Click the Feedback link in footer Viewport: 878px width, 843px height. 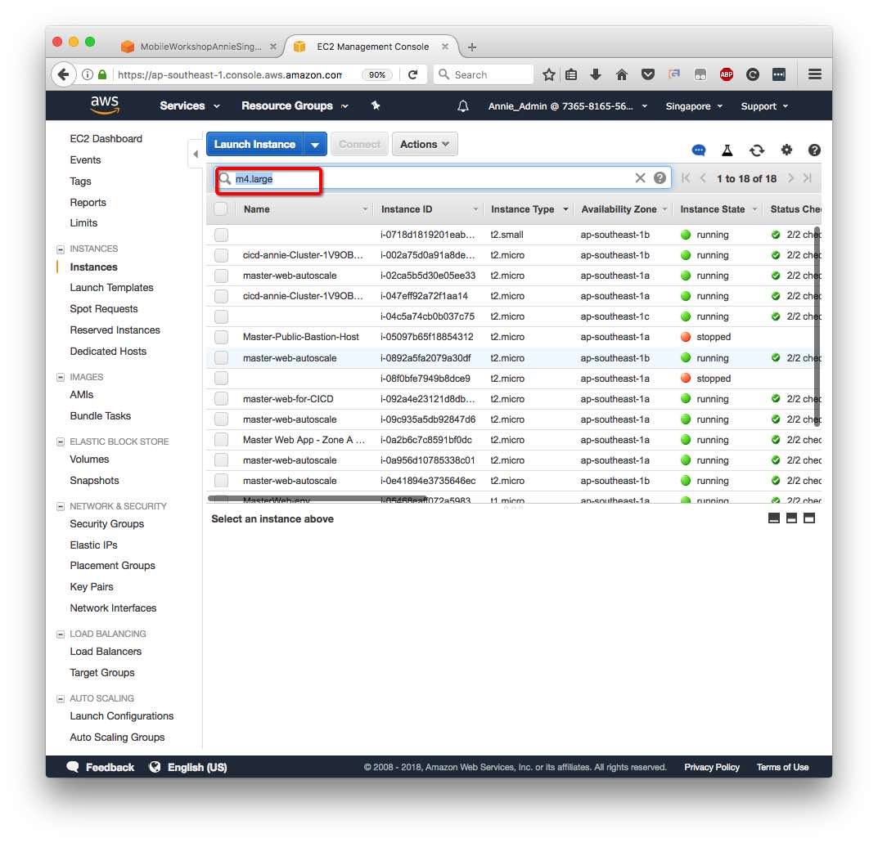[x=101, y=768]
